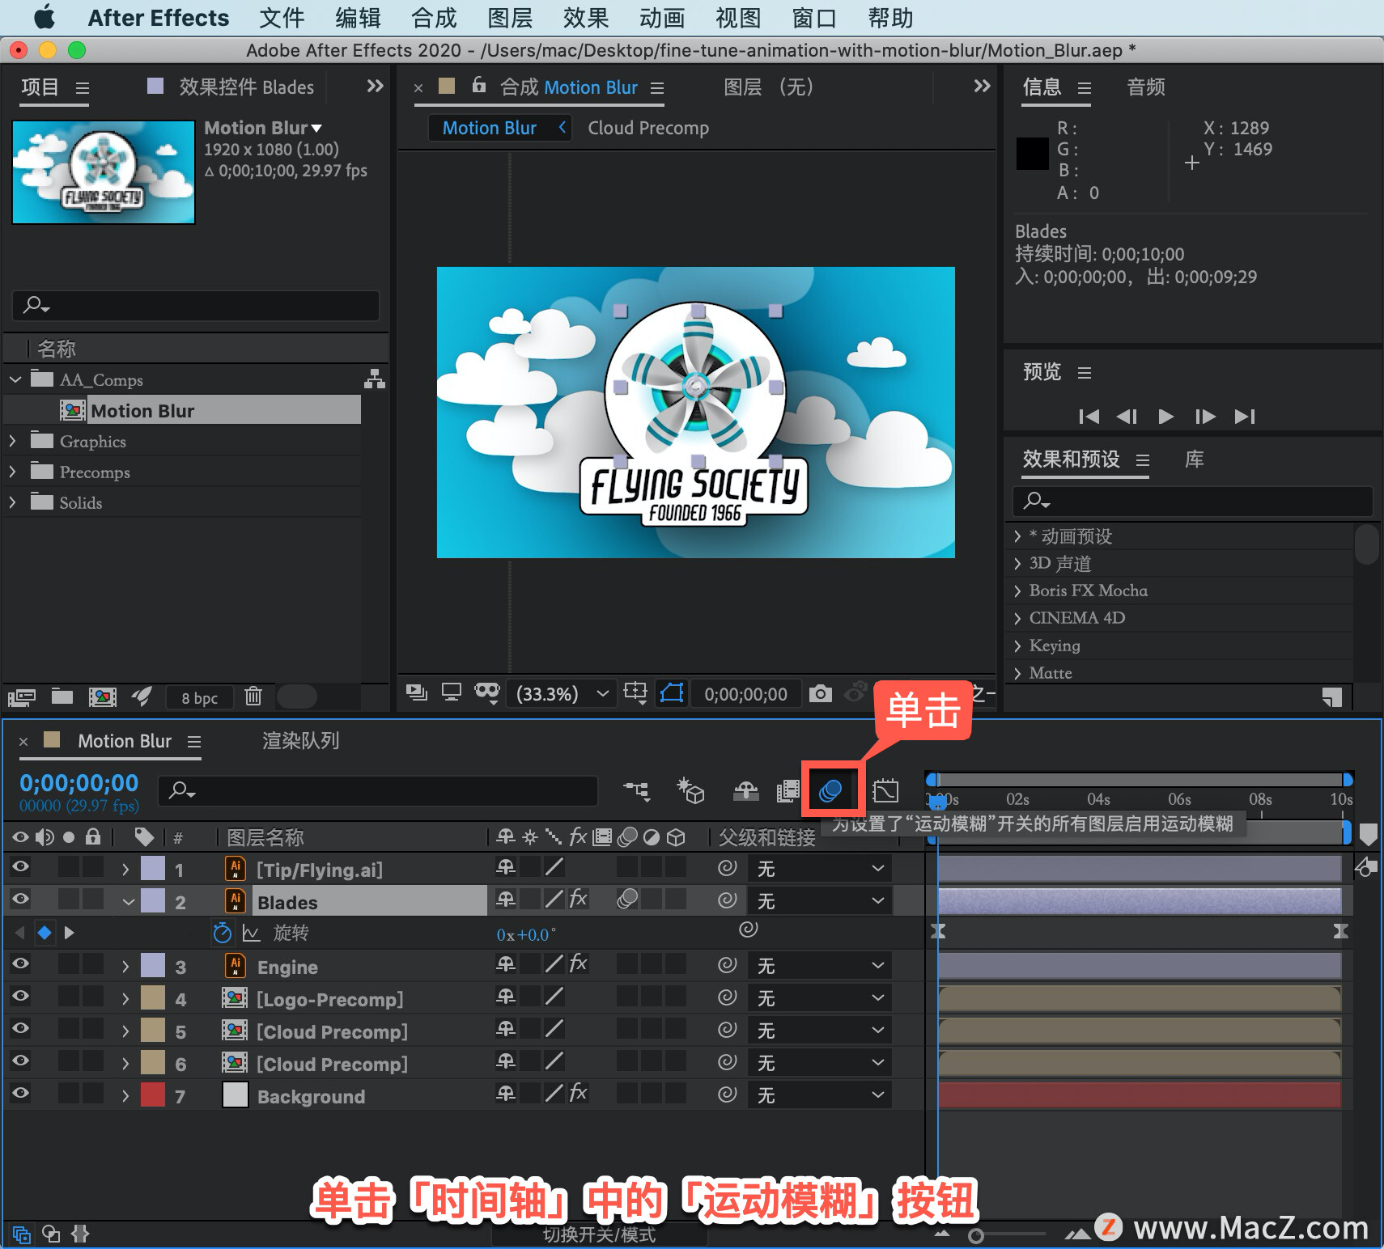The height and width of the screenshot is (1249, 1384).
Task: Click the hide shy layers icon
Action: coord(745,790)
